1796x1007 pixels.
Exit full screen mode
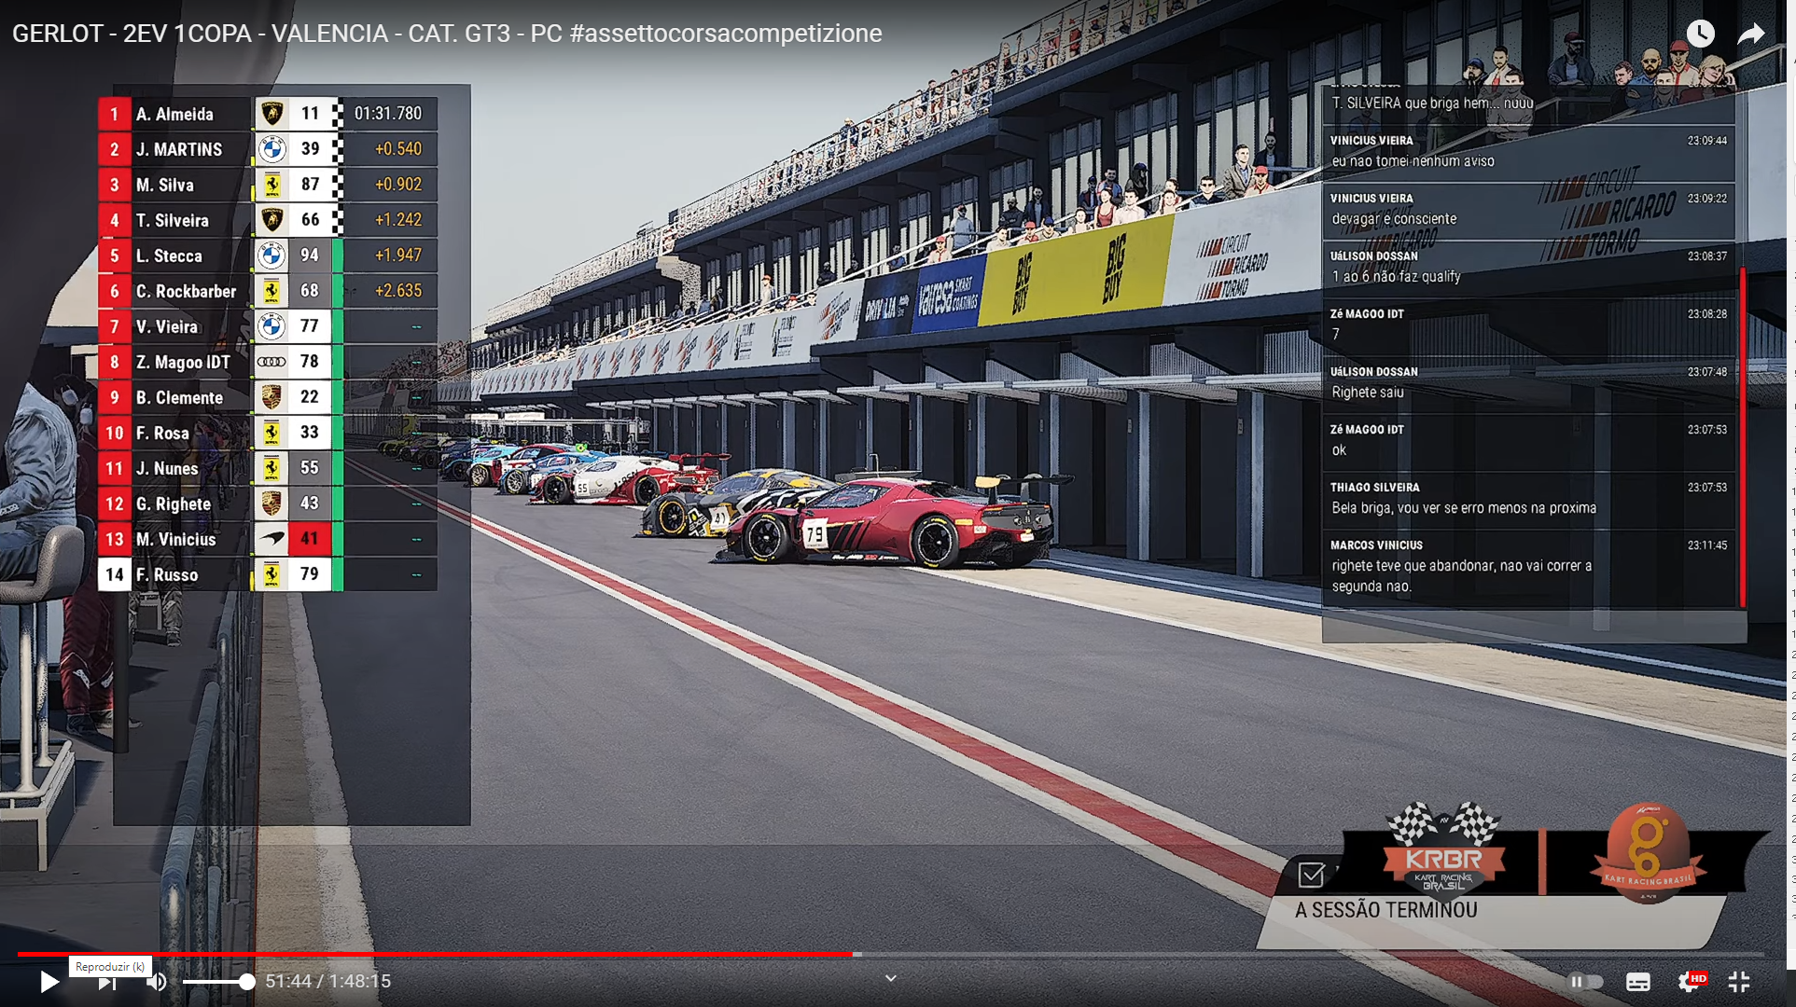tap(1739, 982)
